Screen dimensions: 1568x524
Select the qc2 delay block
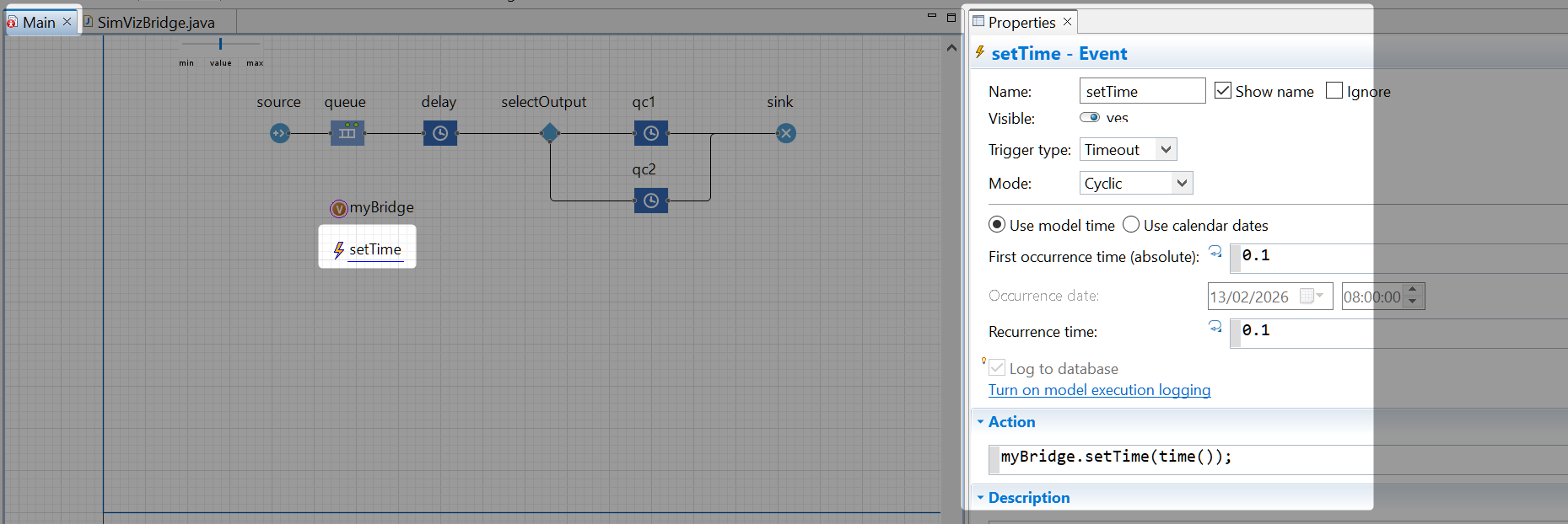[650, 201]
